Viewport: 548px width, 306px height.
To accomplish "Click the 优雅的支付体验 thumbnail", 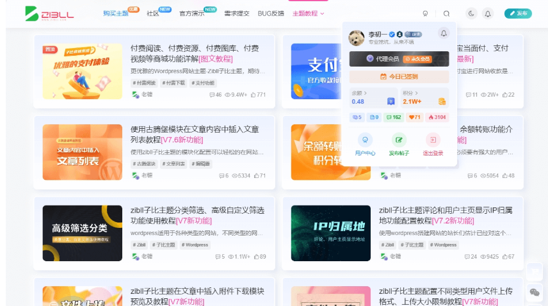I will tap(83, 71).
